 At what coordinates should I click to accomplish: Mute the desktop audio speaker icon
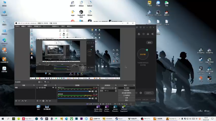point(93,98)
